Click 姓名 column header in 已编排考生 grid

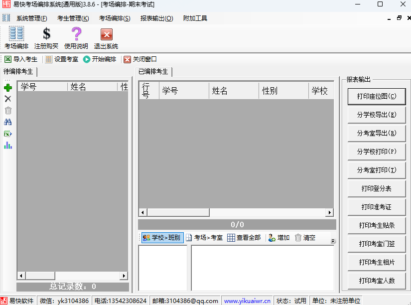pyautogui.click(x=234, y=91)
